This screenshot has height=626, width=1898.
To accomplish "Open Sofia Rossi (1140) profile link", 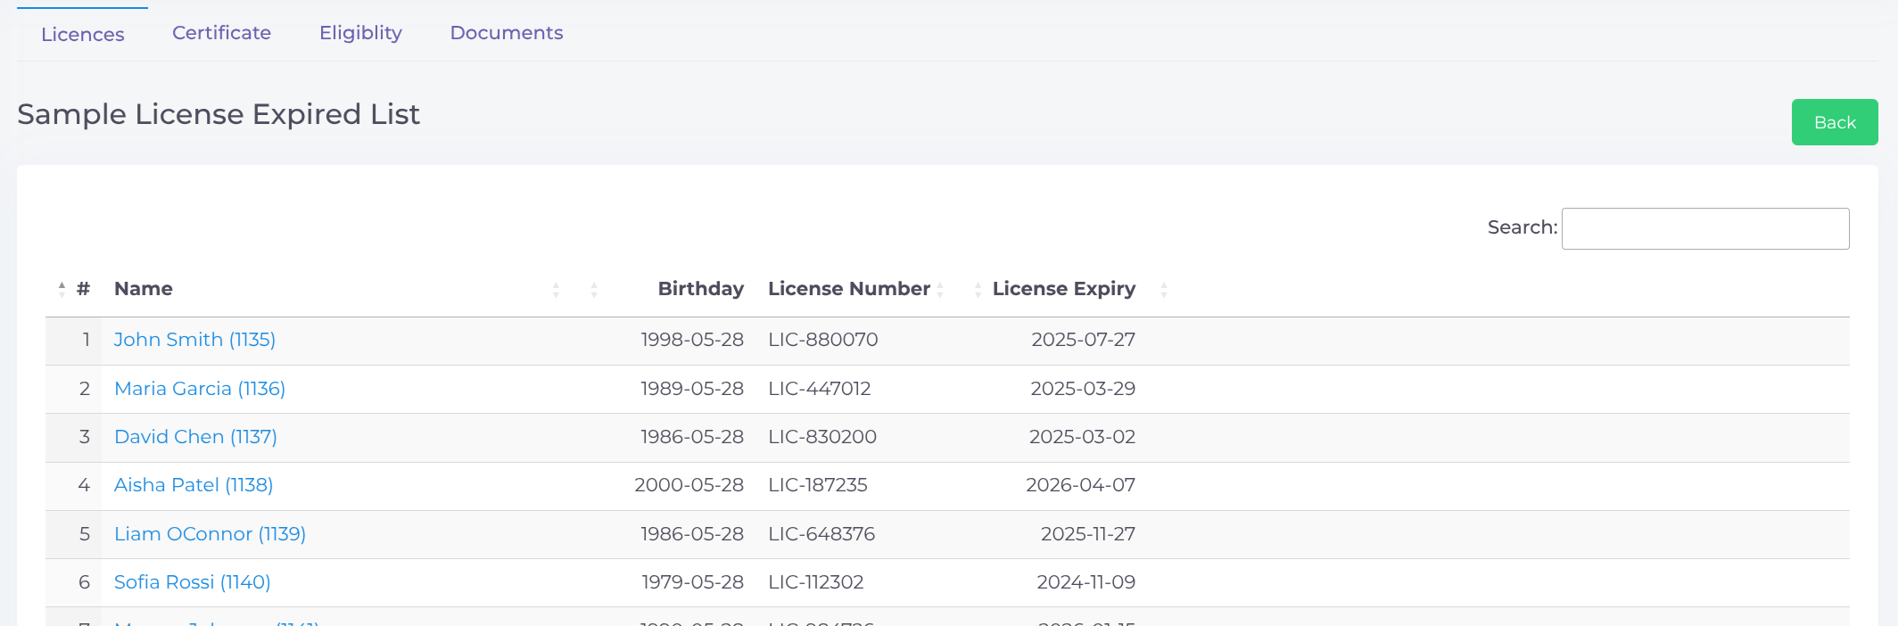I will [x=192, y=582].
